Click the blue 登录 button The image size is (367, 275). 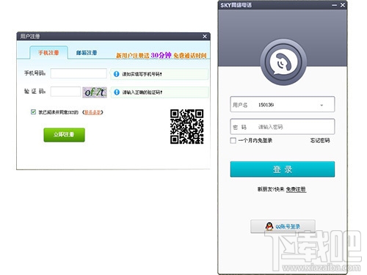pyautogui.click(x=283, y=169)
